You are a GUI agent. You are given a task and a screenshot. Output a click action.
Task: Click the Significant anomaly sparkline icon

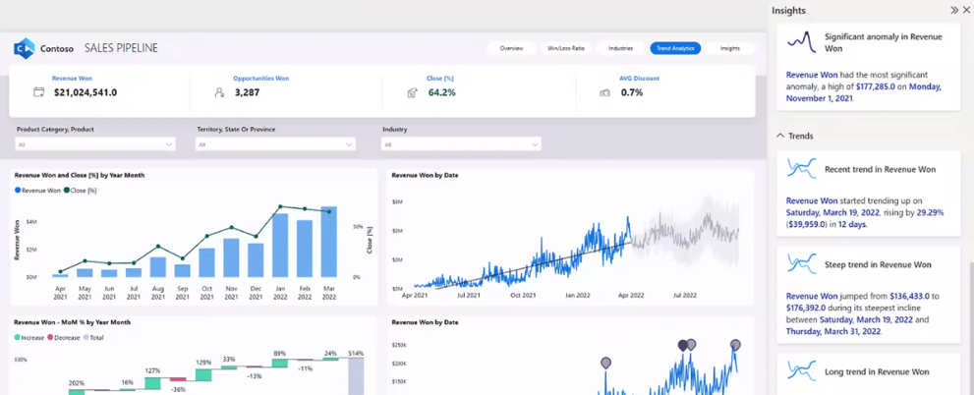tap(801, 41)
